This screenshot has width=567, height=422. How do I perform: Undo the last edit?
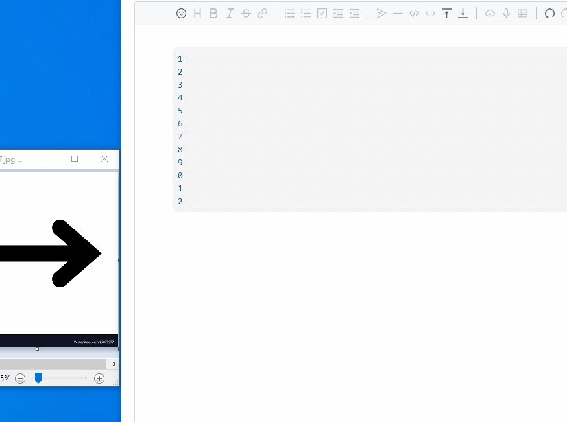coord(549,13)
